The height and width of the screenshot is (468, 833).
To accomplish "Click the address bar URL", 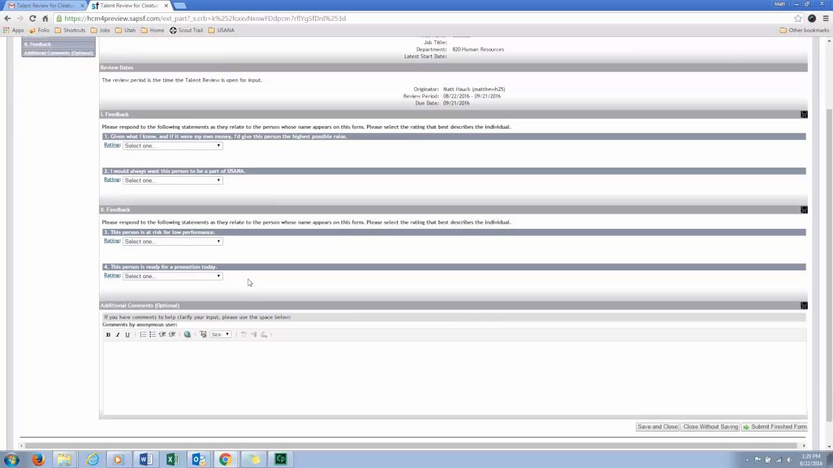I will (x=205, y=18).
